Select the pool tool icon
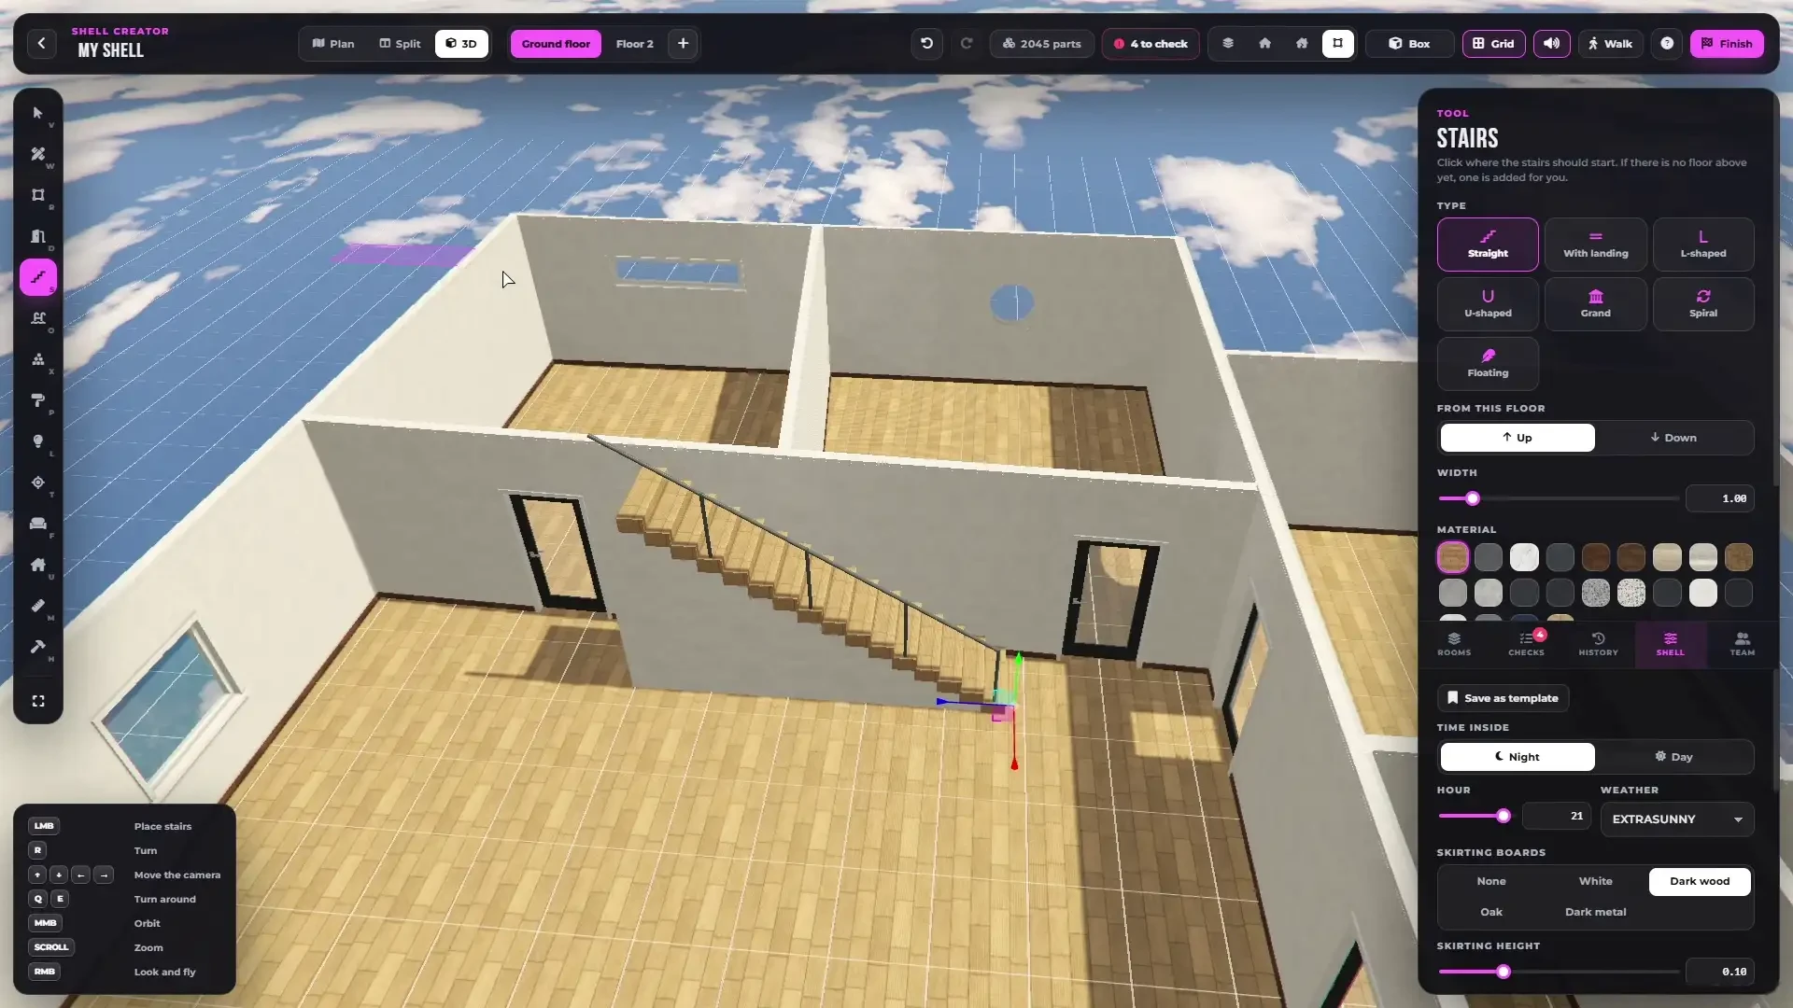The height and width of the screenshot is (1008, 1793). 38,318
